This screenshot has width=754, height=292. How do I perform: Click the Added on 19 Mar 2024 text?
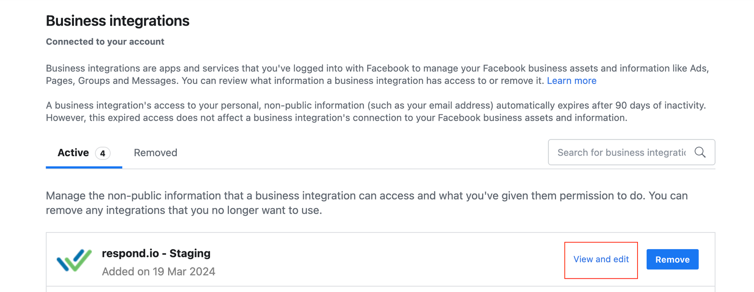tap(158, 271)
